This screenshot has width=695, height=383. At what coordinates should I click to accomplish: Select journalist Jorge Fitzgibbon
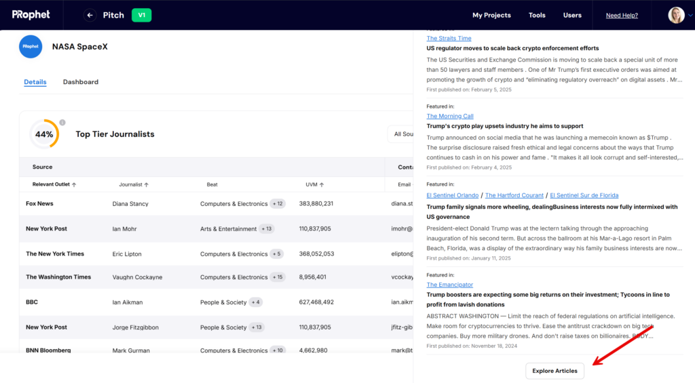pyautogui.click(x=135, y=327)
